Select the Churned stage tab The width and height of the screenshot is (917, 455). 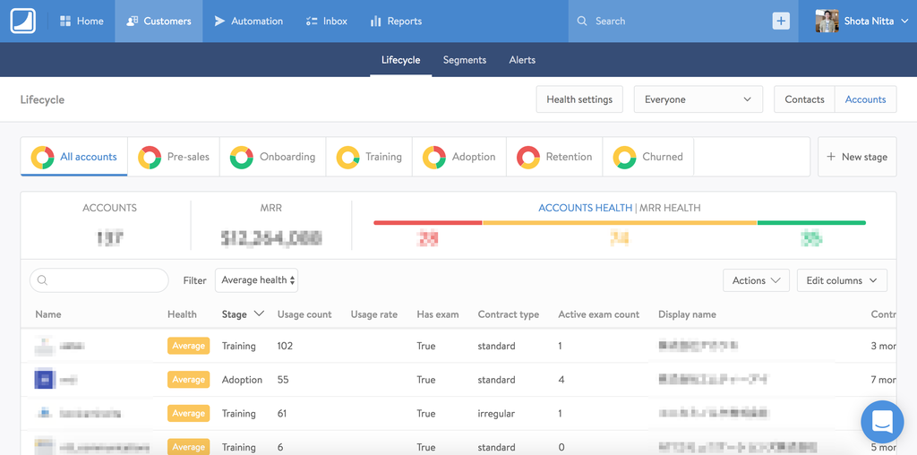(x=648, y=157)
